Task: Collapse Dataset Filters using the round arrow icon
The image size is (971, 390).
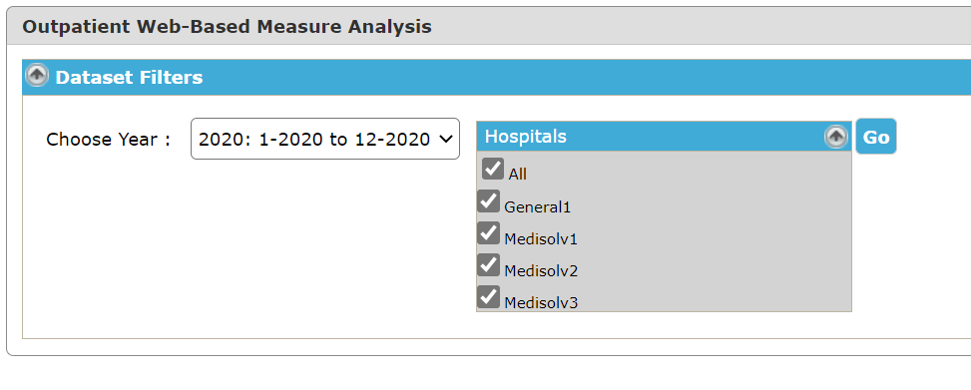Action: [x=37, y=76]
